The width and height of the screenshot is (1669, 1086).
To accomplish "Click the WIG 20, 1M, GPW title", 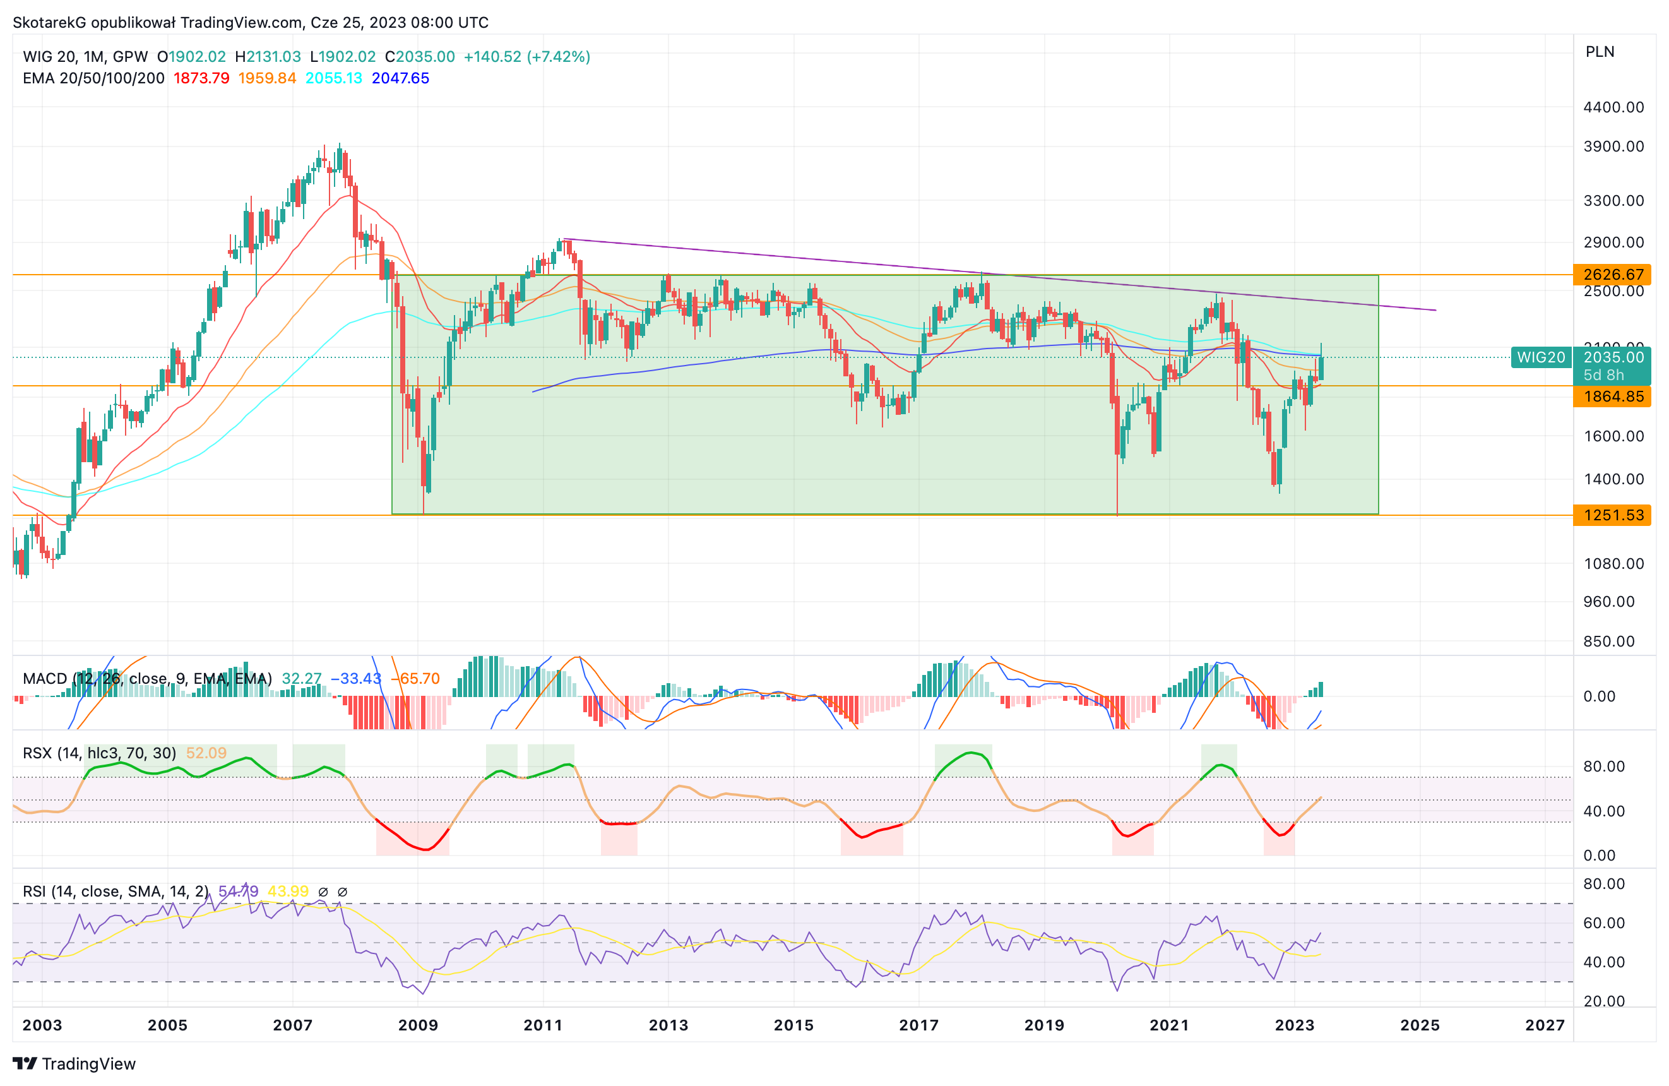I will (x=86, y=57).
